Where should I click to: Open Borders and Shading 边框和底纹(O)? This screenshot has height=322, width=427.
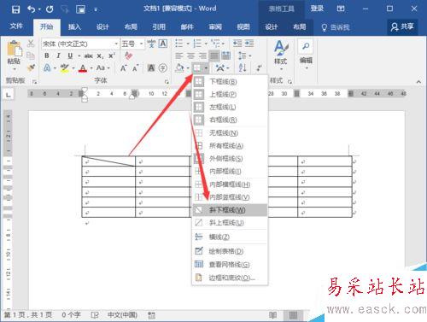click(x=230, y=278)
